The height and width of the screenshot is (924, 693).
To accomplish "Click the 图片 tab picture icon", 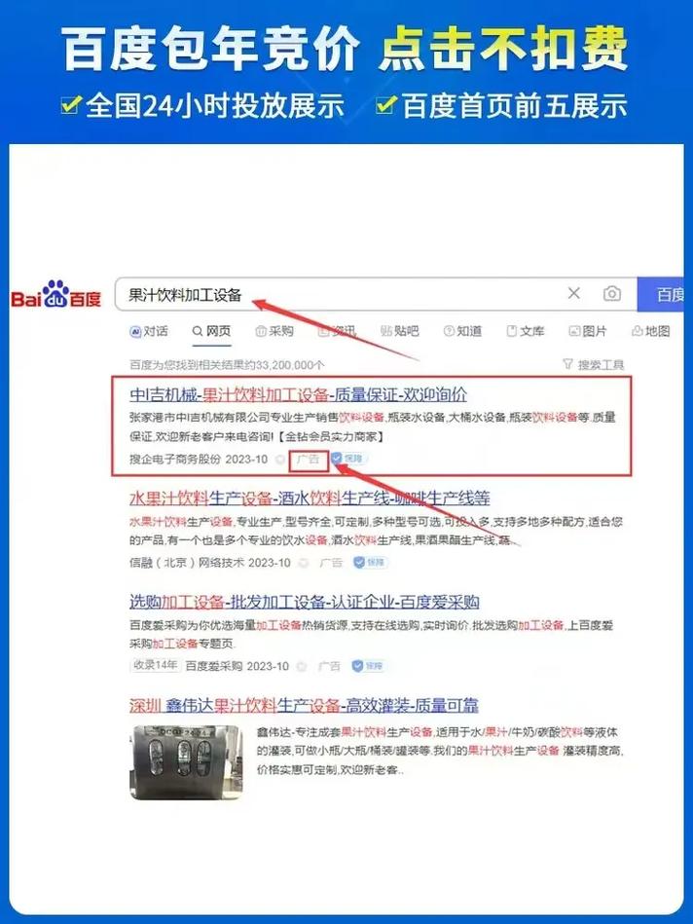I will coord(574,331).
